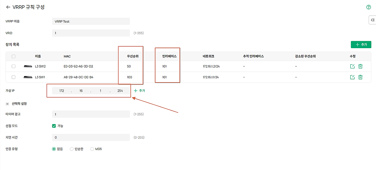Add another virtual IP with 추가
Viewport: 376px width, 170px height.
pyautogui.click(x=140, y=91)
